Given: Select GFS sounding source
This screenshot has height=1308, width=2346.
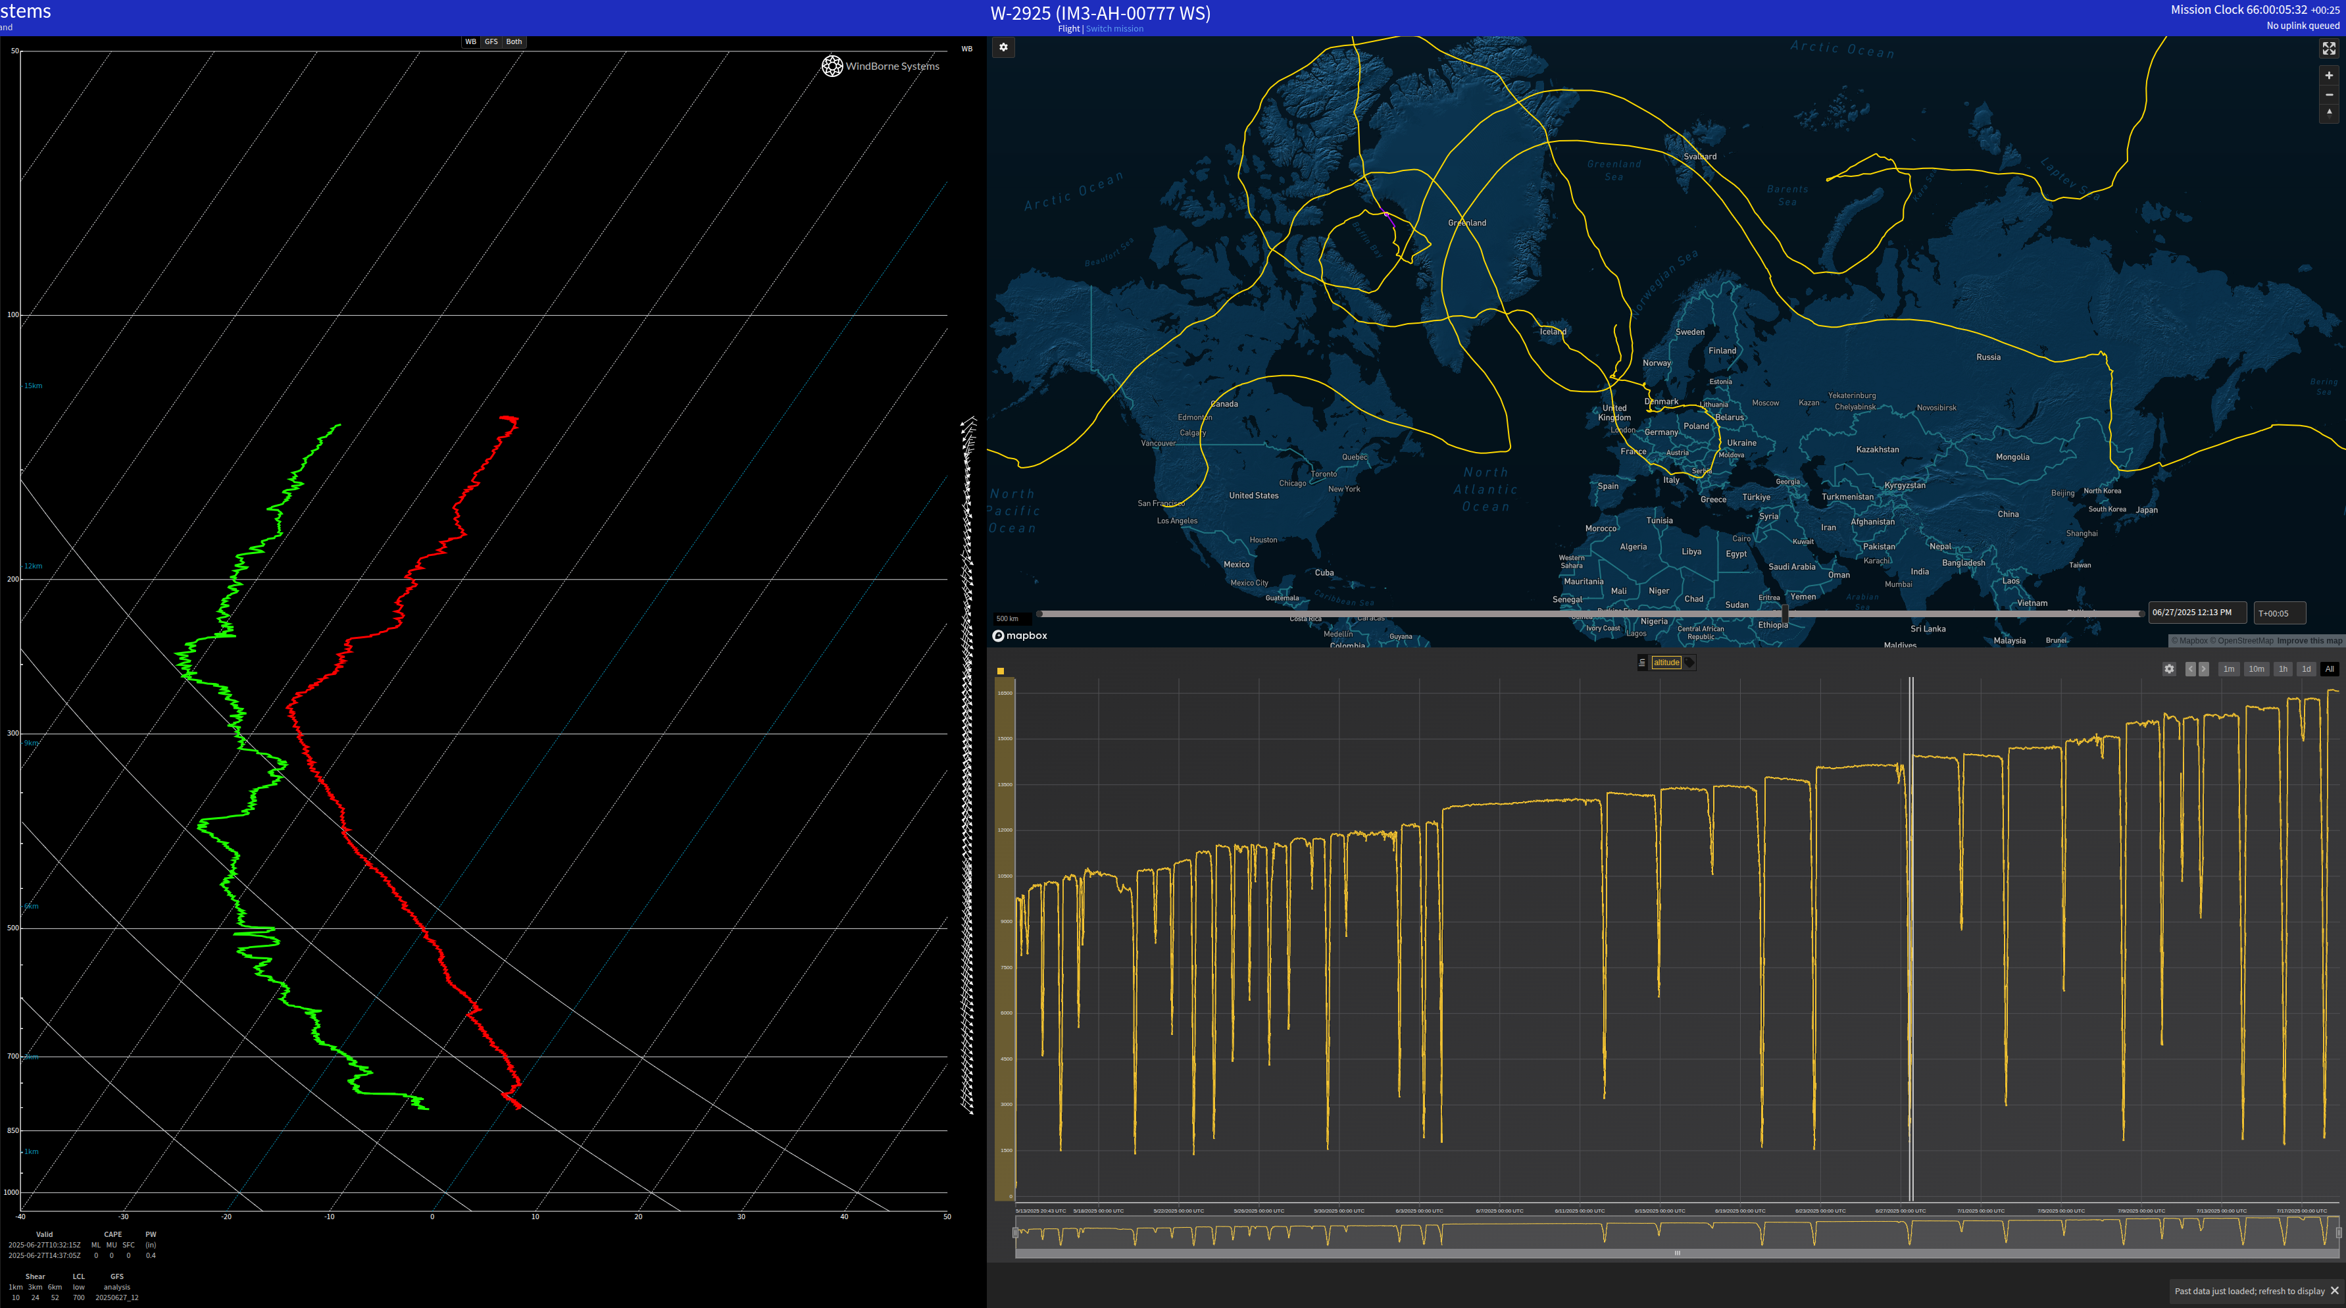Looking at the screenshot, I should point(491,42).
